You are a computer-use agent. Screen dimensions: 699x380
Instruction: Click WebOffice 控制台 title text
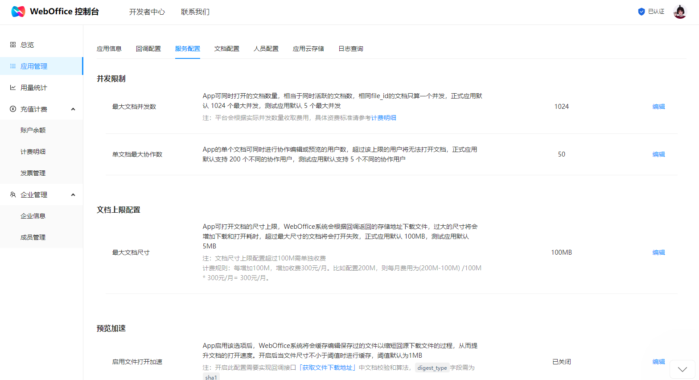point(64,12)
